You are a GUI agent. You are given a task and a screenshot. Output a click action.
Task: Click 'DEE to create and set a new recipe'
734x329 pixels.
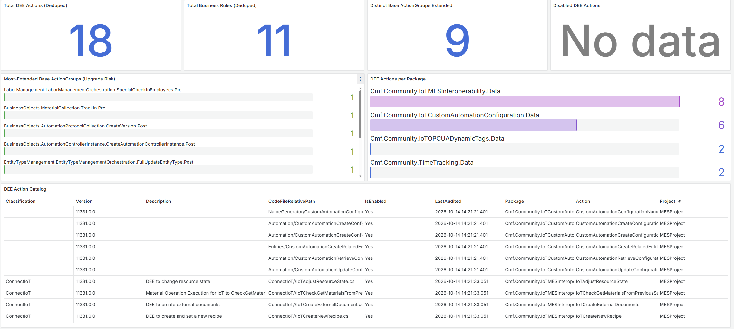[x=184, y=316]
